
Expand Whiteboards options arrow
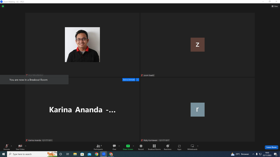[x=198, y=146]
